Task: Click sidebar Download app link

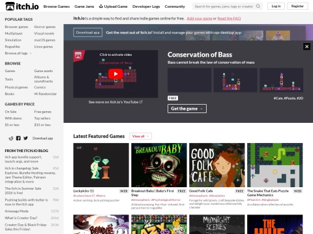Action: point(42,138)
